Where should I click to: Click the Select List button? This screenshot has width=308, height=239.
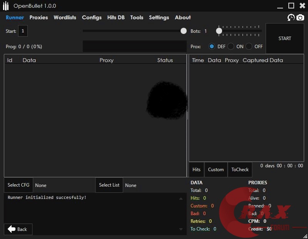(x=109, y=185)
